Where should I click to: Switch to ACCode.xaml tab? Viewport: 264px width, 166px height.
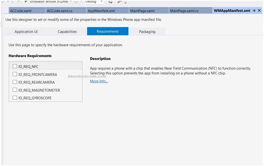pos(27,11)
